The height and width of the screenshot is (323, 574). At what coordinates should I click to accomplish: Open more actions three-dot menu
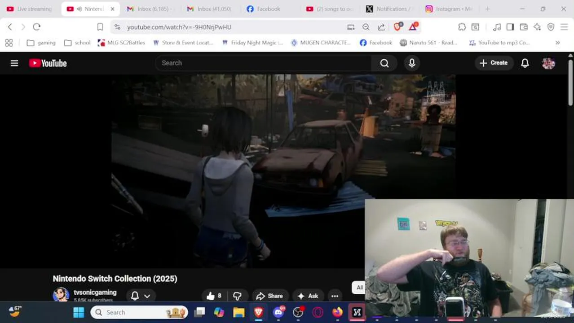point(335,296)
